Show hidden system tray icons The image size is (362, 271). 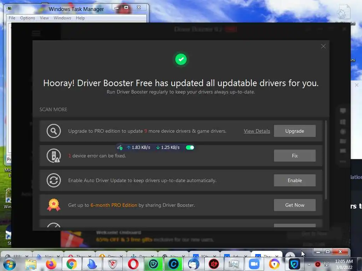[309, 264]
